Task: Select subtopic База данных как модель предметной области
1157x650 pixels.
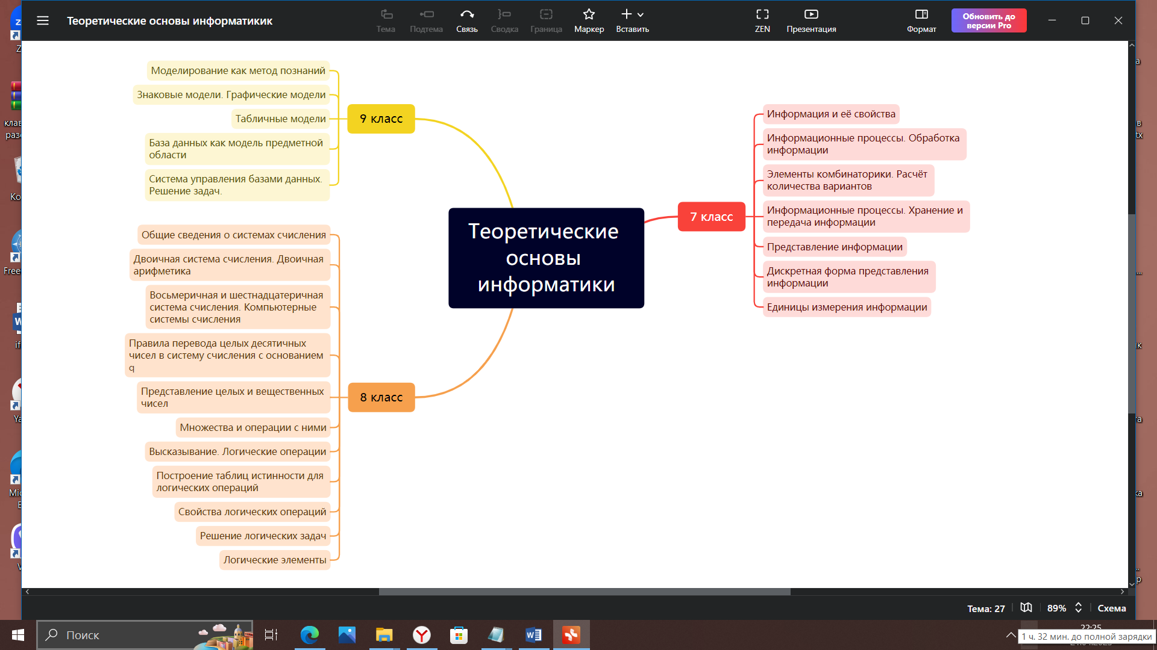Action: (237, 149)
